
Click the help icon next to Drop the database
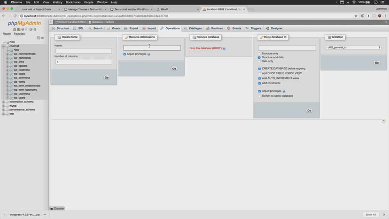pyautogui.click(x=224, y=48)
